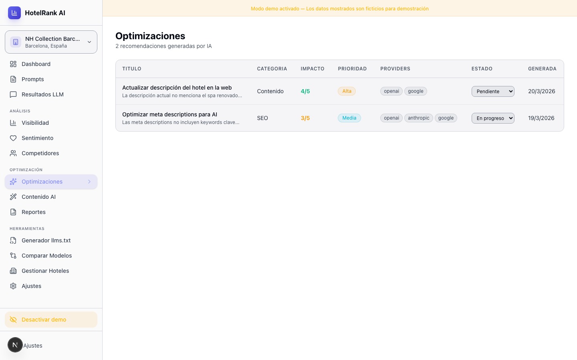Open Generador llms.txt file icon
577x360 pixels.
click(13, 240)
